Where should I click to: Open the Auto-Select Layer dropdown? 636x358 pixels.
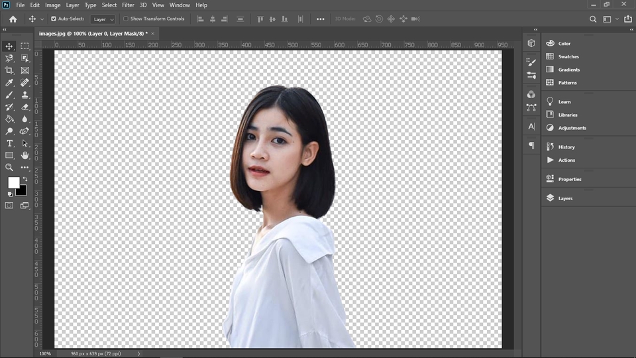103,19
